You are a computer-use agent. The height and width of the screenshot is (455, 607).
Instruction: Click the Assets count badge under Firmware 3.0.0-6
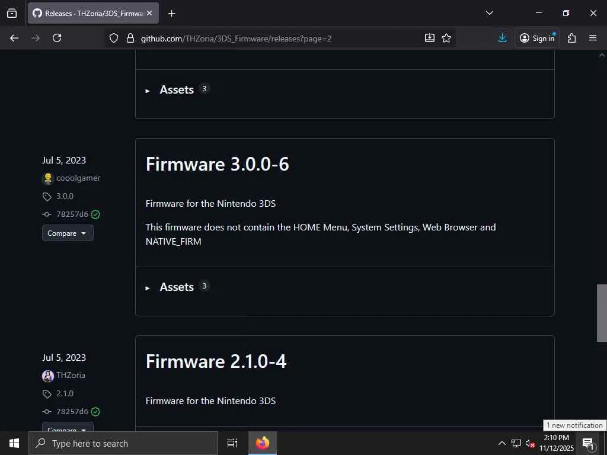[x=205, y=286]
